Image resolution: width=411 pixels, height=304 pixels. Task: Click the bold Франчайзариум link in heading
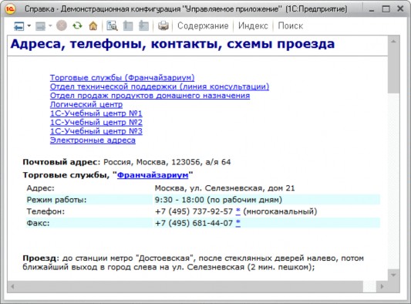click(153, 175)
